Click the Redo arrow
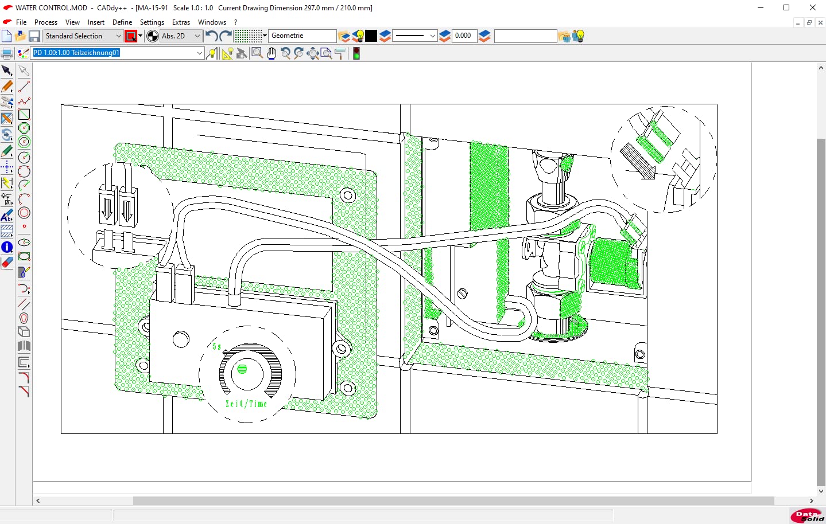The width and height of the screenshot is (826, 524). 225,36
